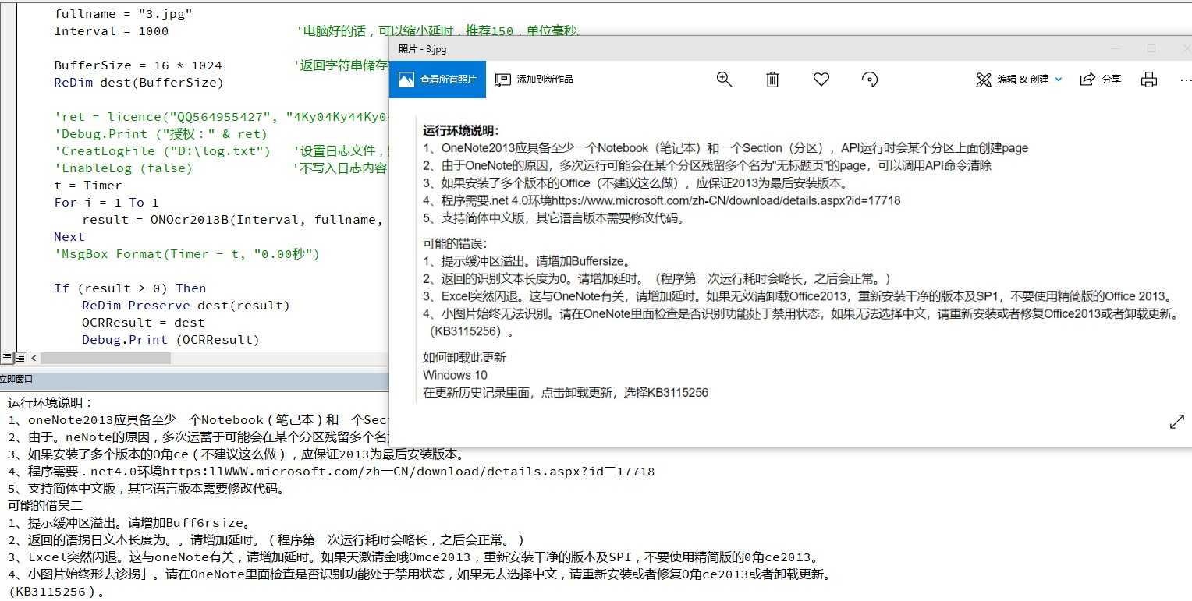Click code line If (result > 0) Then
This screenshot has width=1192, height=601.
(x=129, y=288)
